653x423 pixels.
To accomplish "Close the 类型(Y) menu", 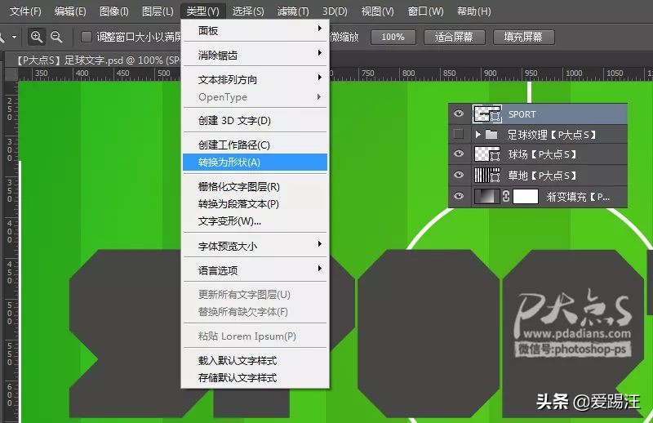I will pos(202,11).
